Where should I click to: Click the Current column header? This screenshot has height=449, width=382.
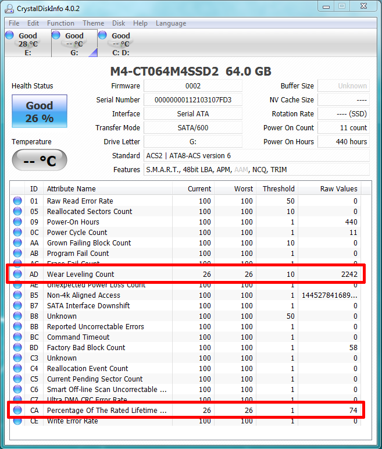click(193, 188)
